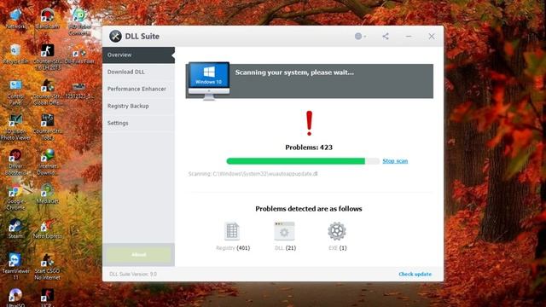The image size is (546, 307).
Task: Switch to Registry Backup section
Action: point(138,106)
